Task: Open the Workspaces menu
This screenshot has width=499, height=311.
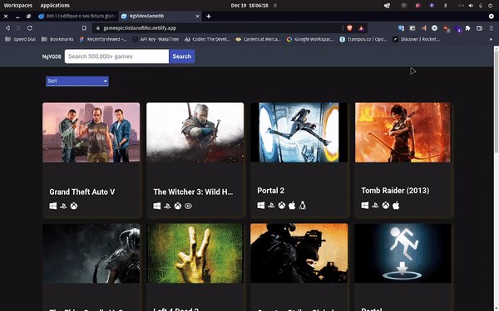Action: click(x=17, y=6)
